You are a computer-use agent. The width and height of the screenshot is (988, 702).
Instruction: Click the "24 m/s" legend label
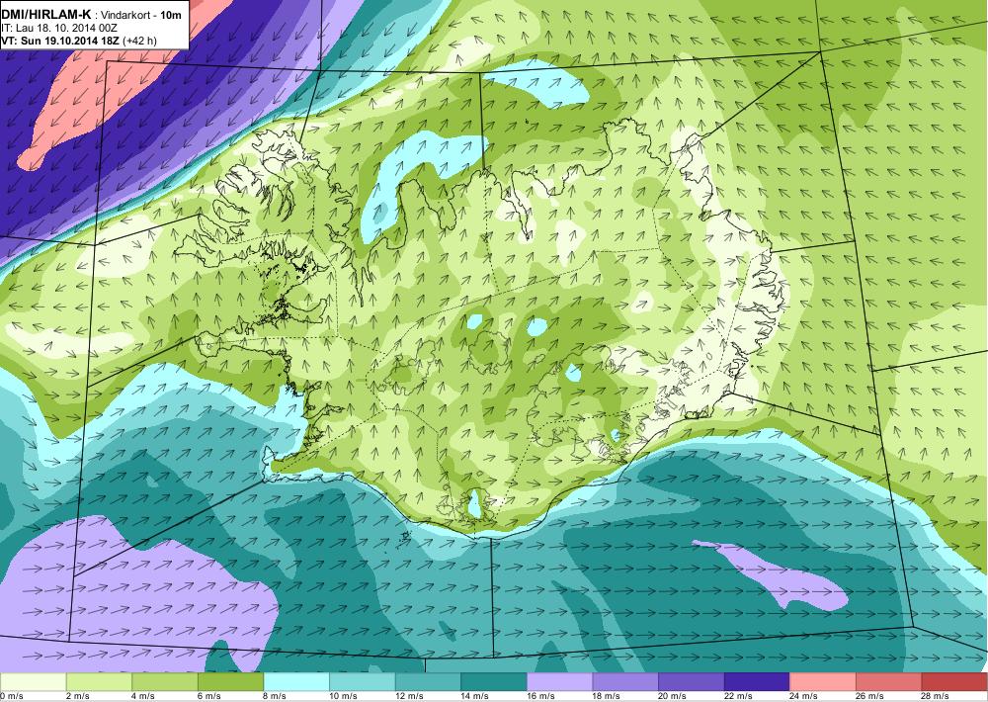point(804,696)
